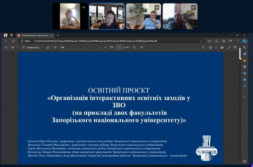253x167 pixels.
Task: Add this page to favorites star
Action: (201, 41)
